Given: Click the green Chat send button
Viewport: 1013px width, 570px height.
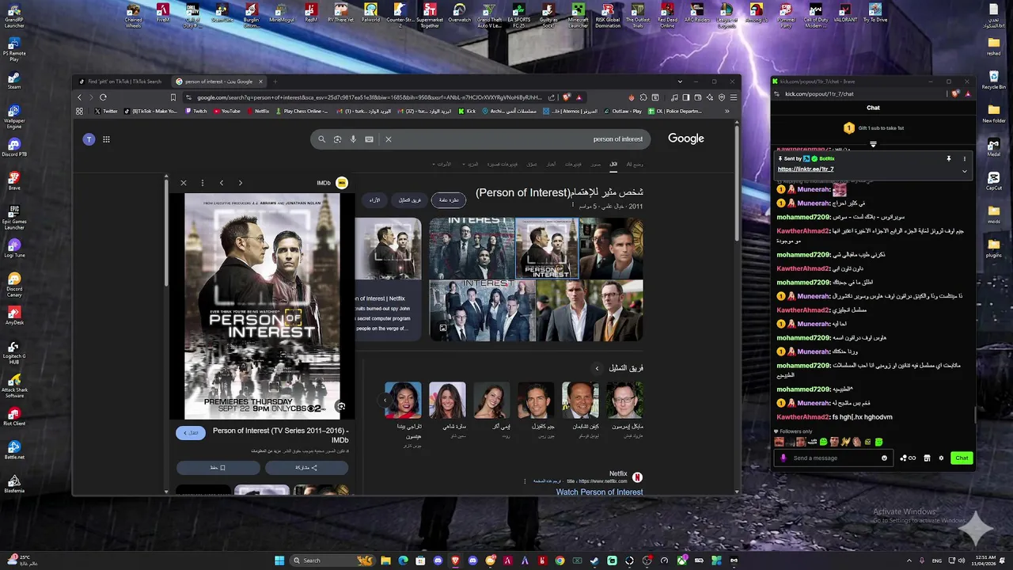Looking at the screenshot, I should (962, 458).
